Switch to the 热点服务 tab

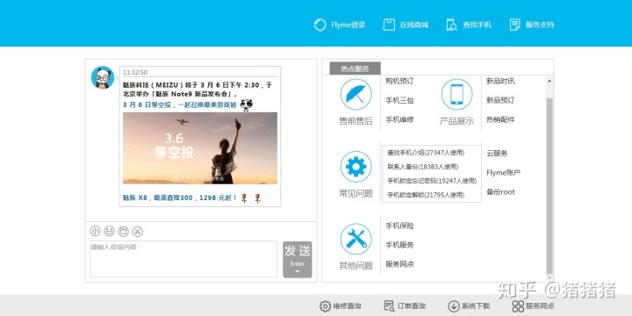(x=355, y=68)
